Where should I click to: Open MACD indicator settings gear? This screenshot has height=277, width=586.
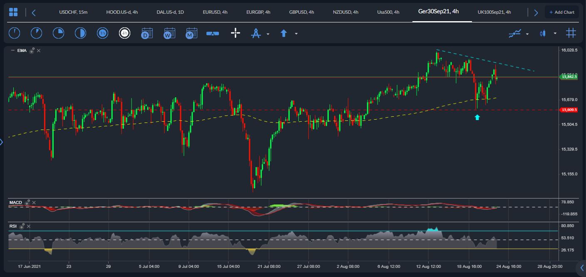pos(27,203)
